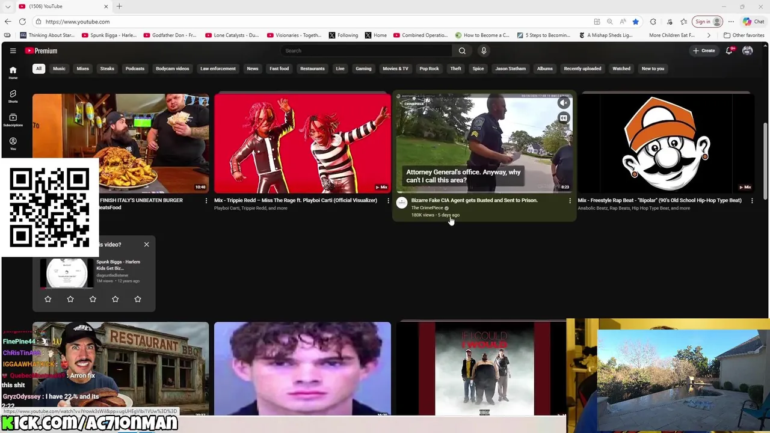Rate four stars on the survey card

tap(115, 299)
